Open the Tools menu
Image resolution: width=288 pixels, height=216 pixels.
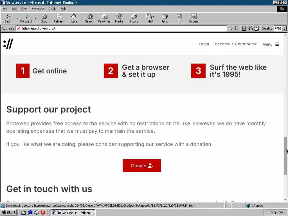52,9
